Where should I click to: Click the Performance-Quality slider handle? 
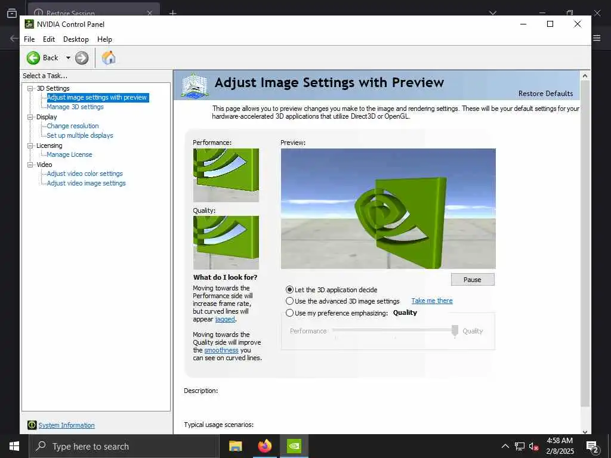(x=455, y=332)
